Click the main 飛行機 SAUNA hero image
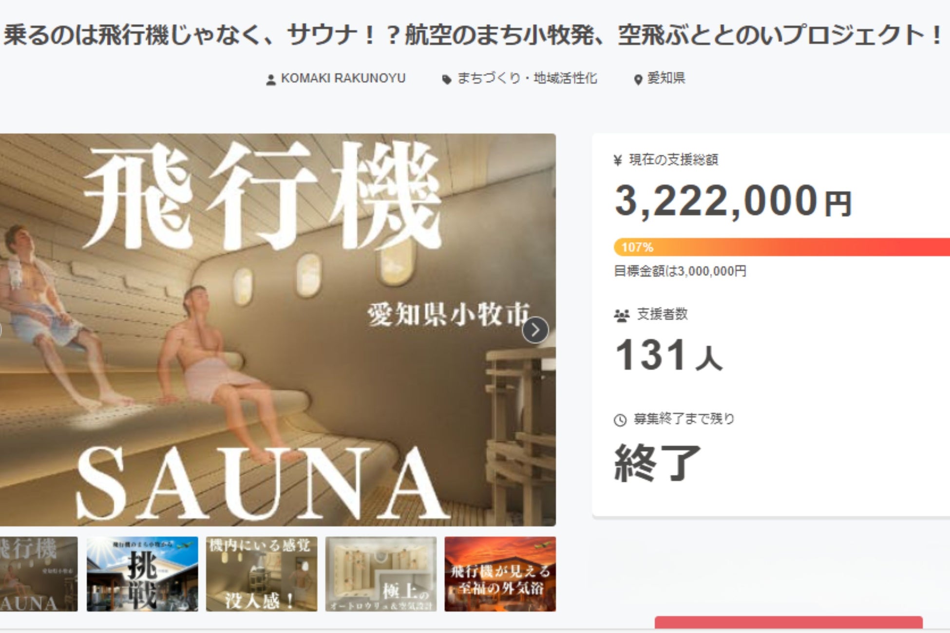Viewport: 950px width, 633px height. coord(278,330)
